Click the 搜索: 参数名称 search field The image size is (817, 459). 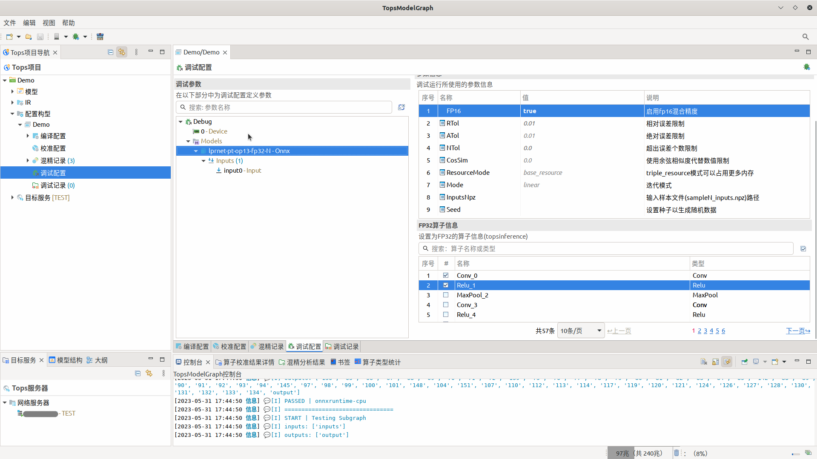coord(284,107)
